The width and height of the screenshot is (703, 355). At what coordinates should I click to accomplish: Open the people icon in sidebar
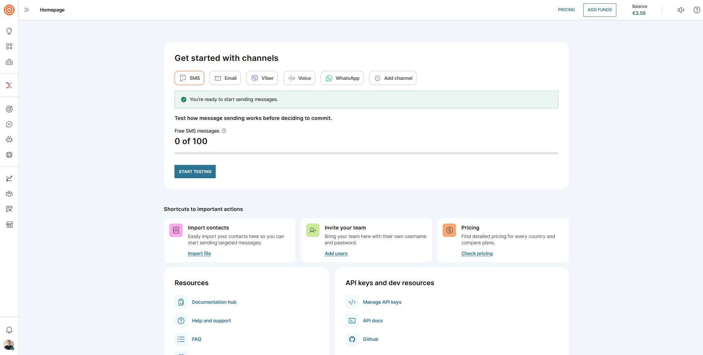pos(9,194)
